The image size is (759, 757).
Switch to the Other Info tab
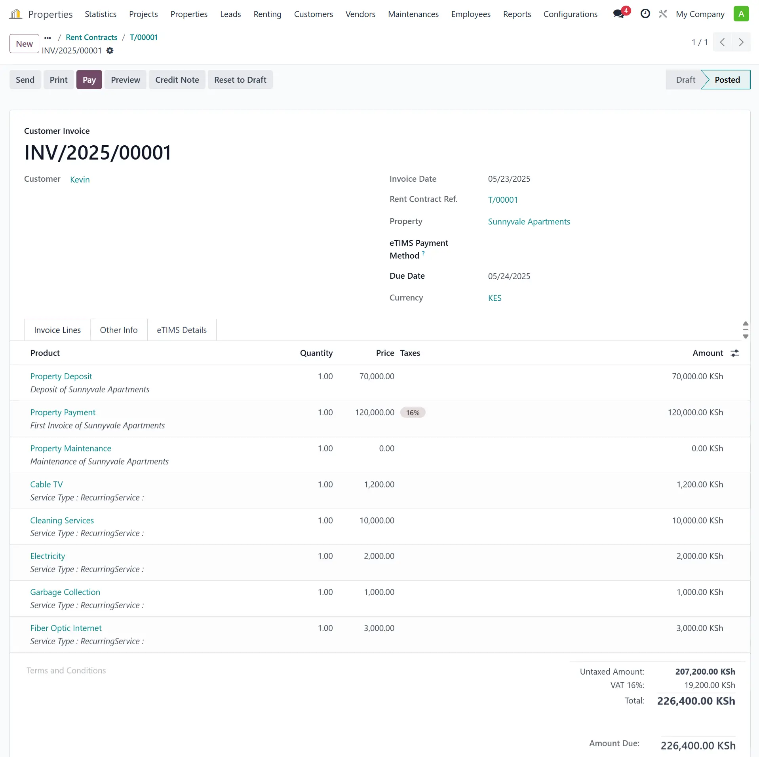point(118,330)
